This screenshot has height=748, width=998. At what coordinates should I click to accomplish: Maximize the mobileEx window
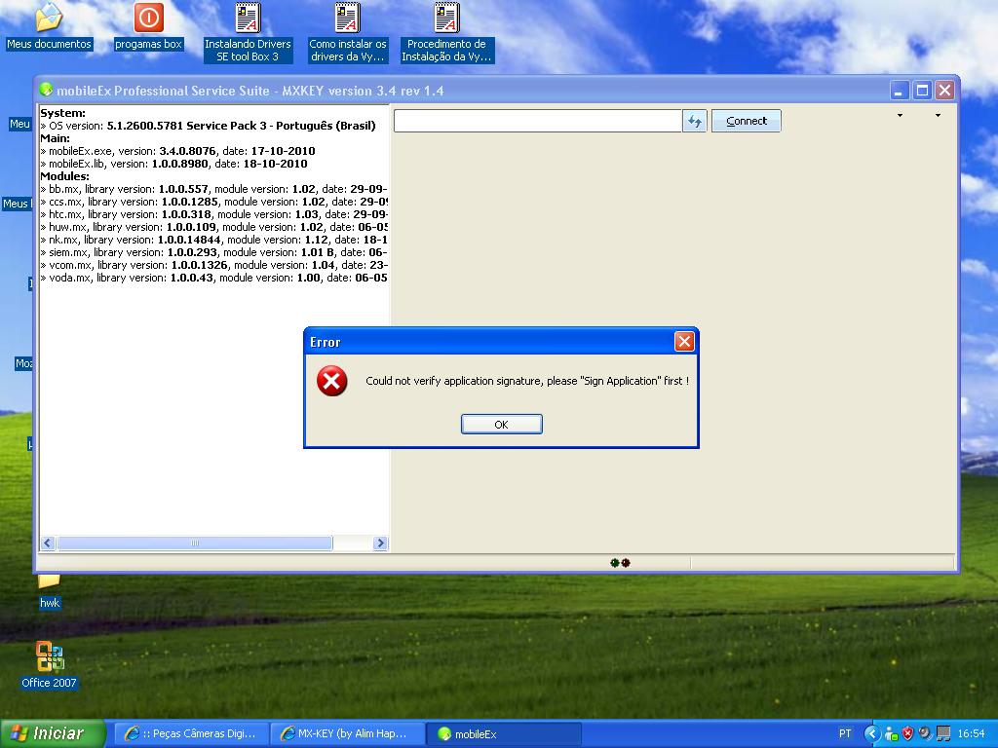point(922,91)
